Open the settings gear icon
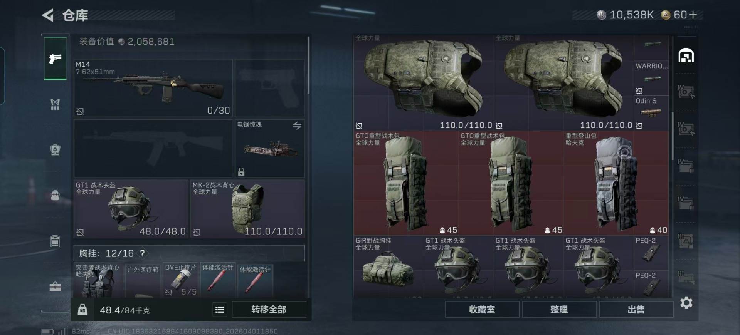This screenshot has width=740, height=335. point(686,303)
